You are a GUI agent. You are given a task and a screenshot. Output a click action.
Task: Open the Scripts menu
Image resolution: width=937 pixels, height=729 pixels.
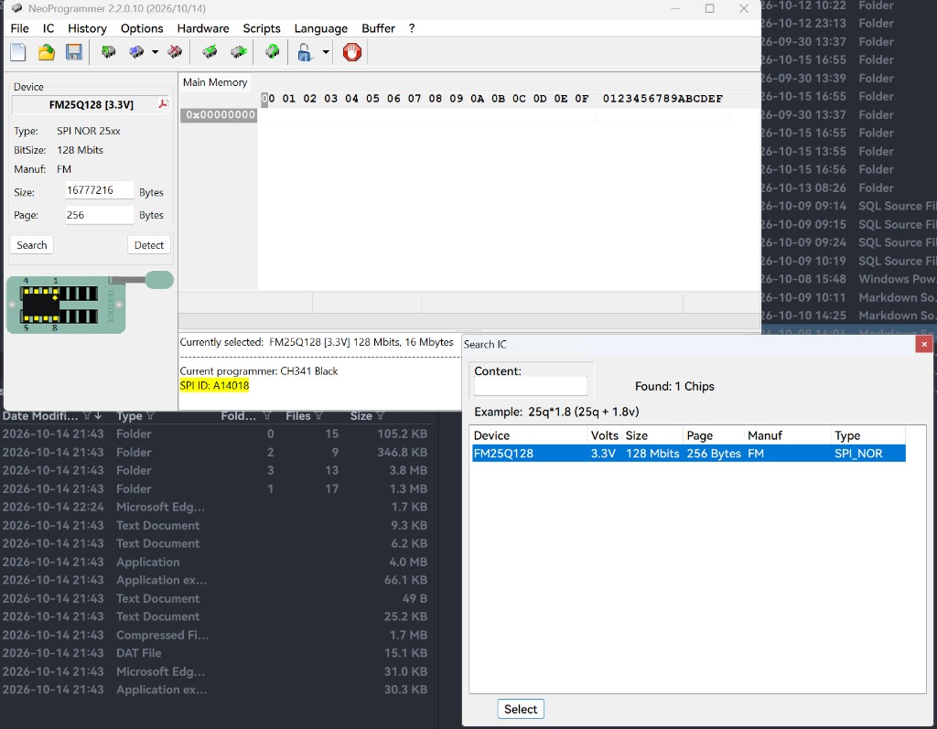pos(262,28)
